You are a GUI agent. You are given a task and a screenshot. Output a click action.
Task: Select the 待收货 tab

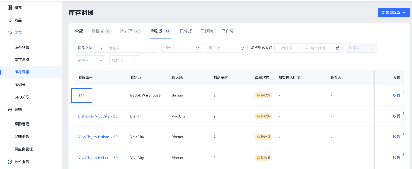tap(161, 31)
